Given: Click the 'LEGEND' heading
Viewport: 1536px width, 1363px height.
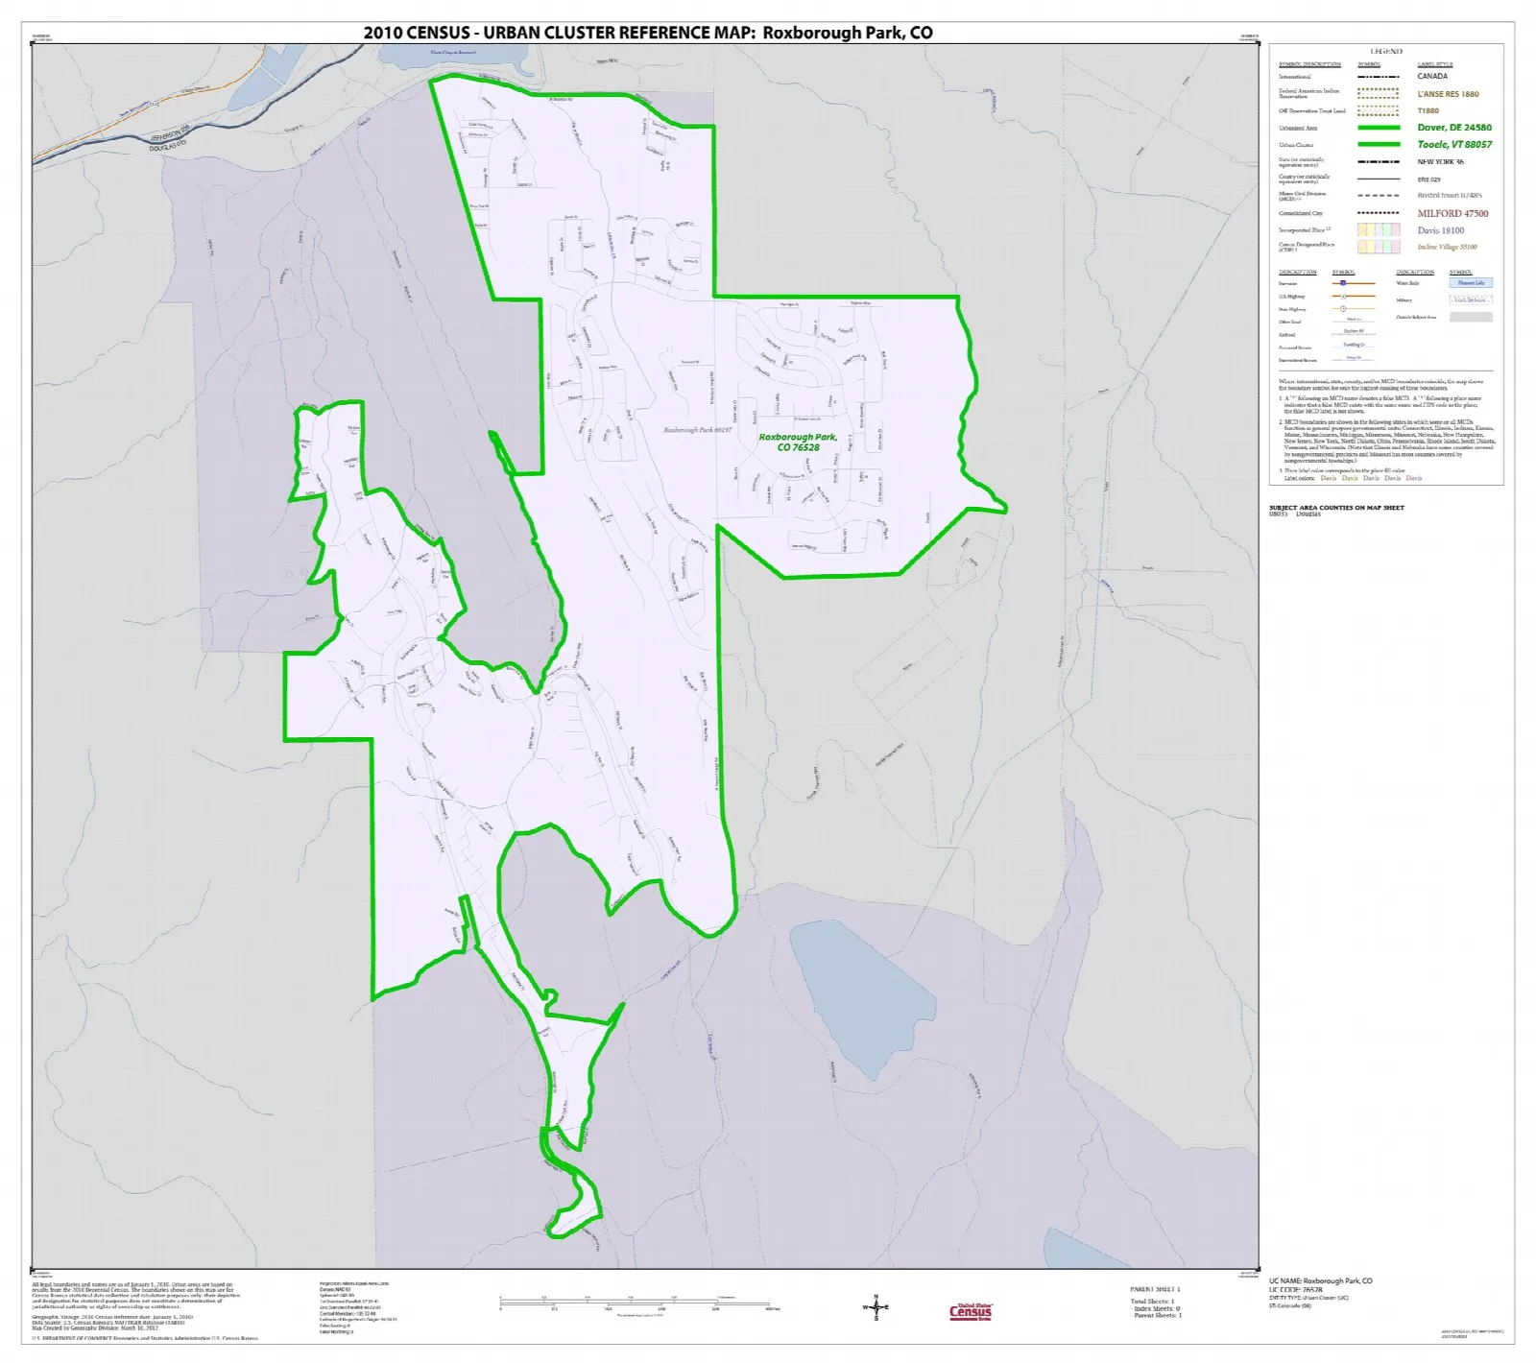Looking at the screenshot, I should click(x=1386, y=52).
